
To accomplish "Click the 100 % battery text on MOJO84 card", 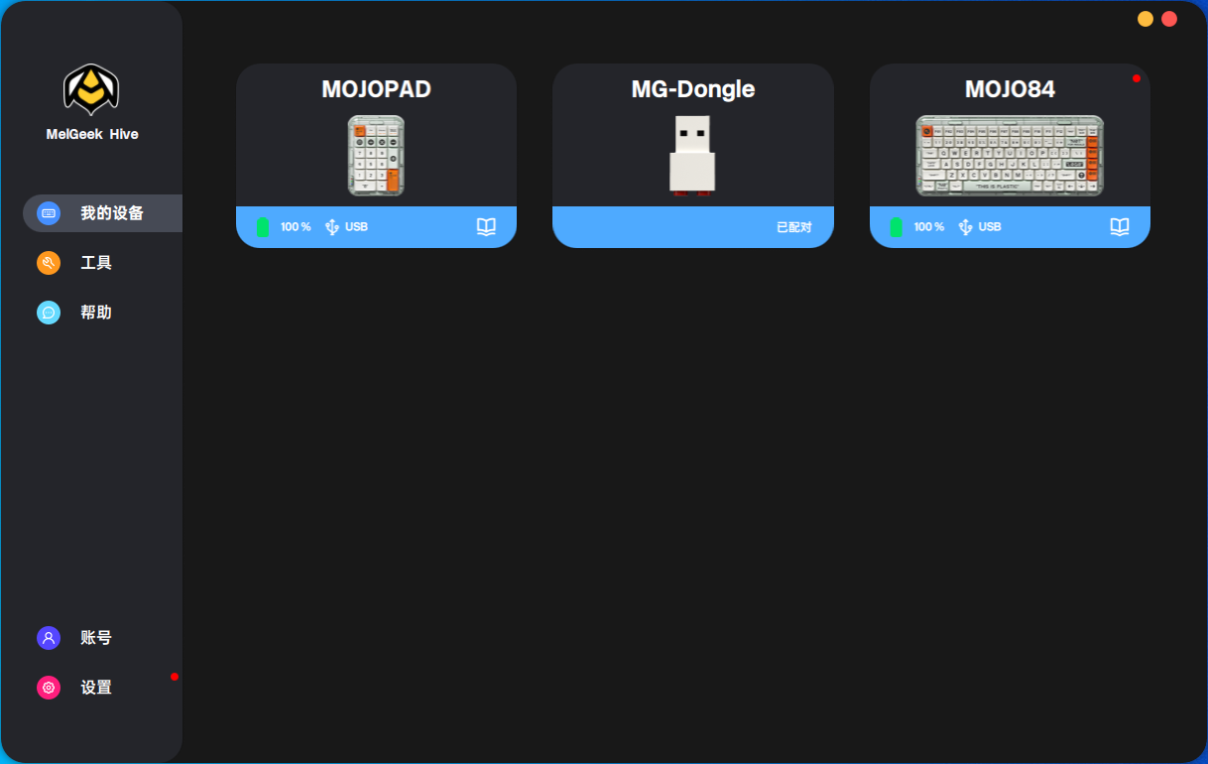I will pos(928,227).
